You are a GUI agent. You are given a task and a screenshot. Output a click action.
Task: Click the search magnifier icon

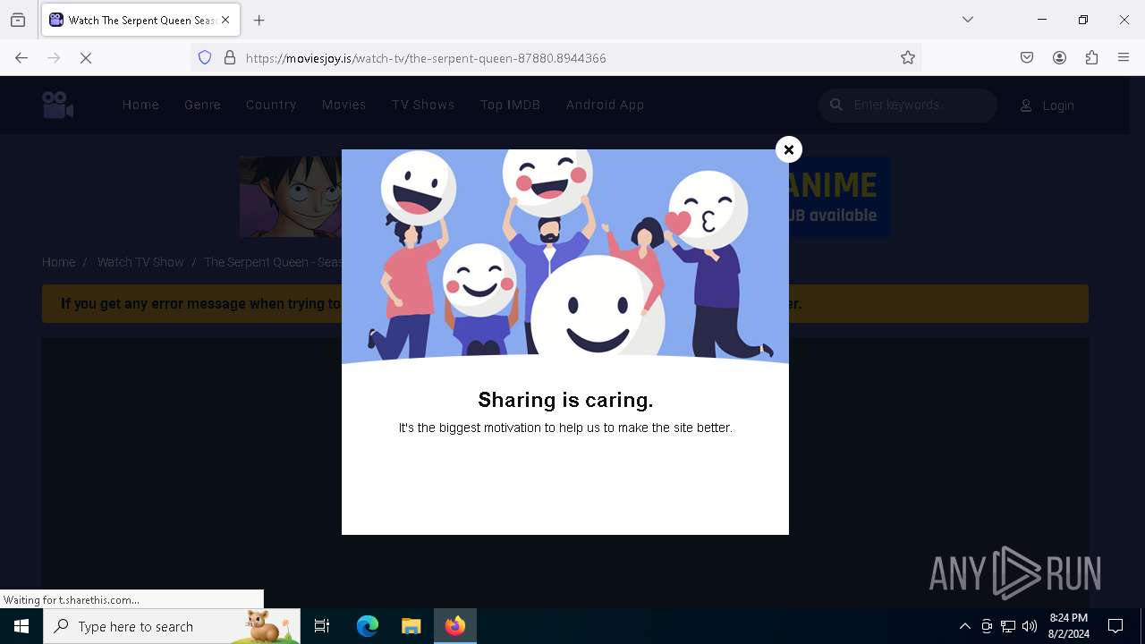836,105
